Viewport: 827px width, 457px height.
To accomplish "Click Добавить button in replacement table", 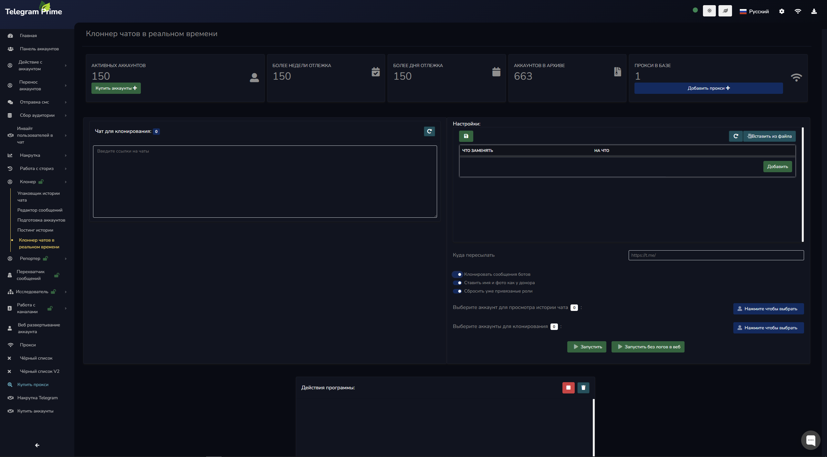I will [777, 167].
